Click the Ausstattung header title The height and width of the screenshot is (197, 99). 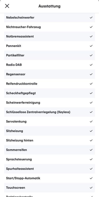pyautogui.click(x=49, y=6)
